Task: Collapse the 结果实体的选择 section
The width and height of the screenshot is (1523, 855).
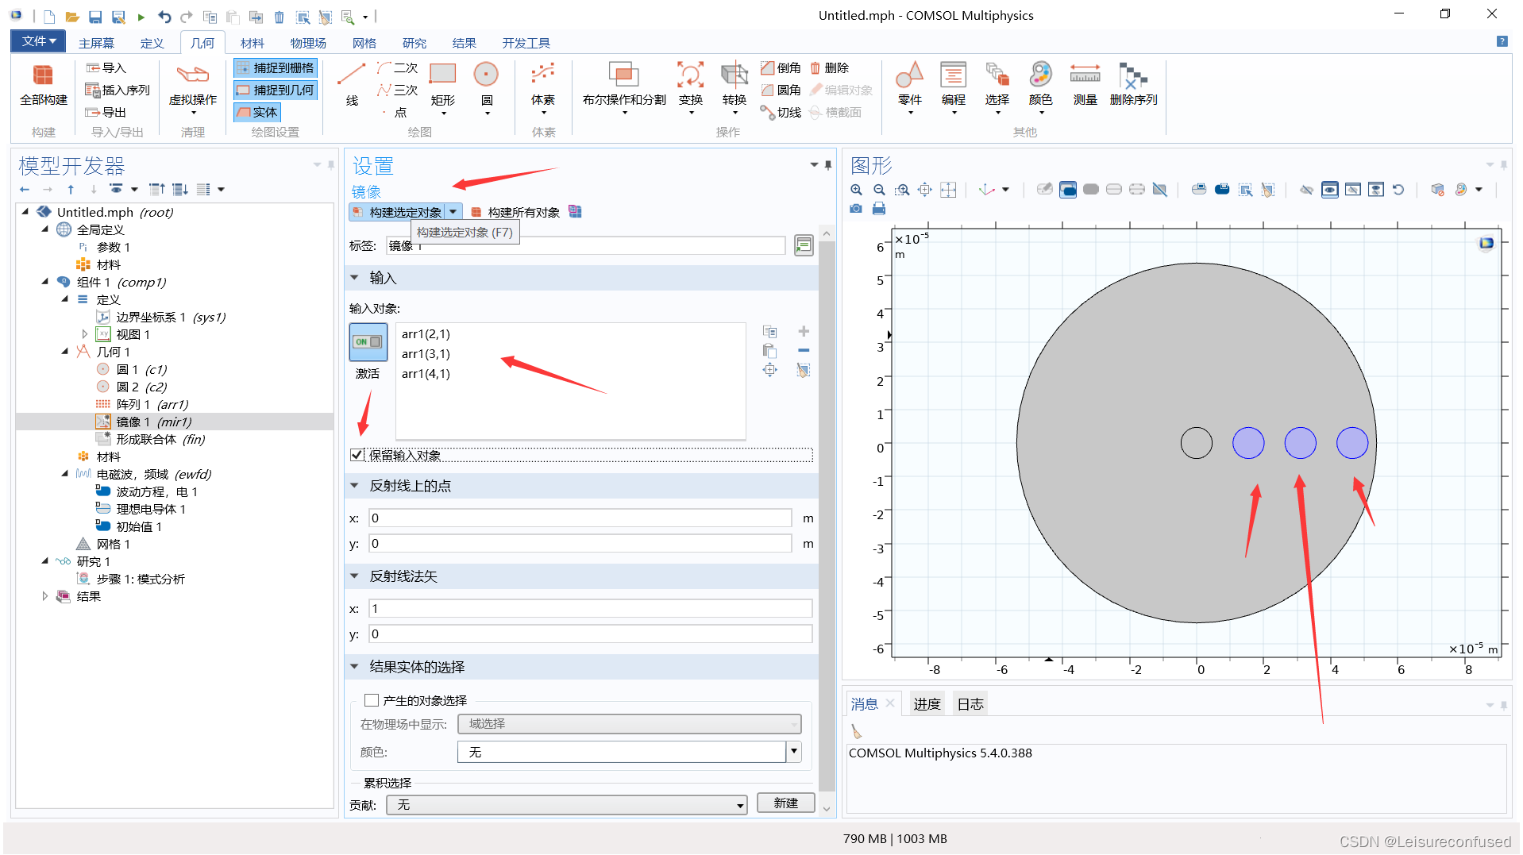Action: [x=355, y=667]
